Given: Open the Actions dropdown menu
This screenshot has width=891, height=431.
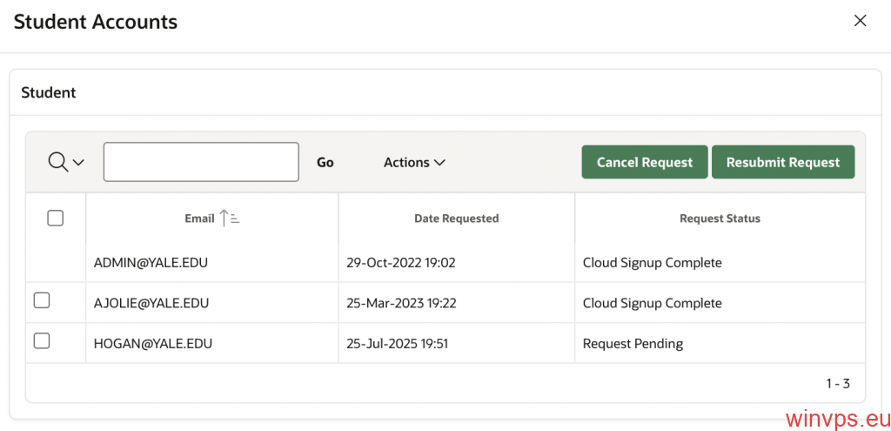Looking at the screenshot, I should (x=414, y=162).
